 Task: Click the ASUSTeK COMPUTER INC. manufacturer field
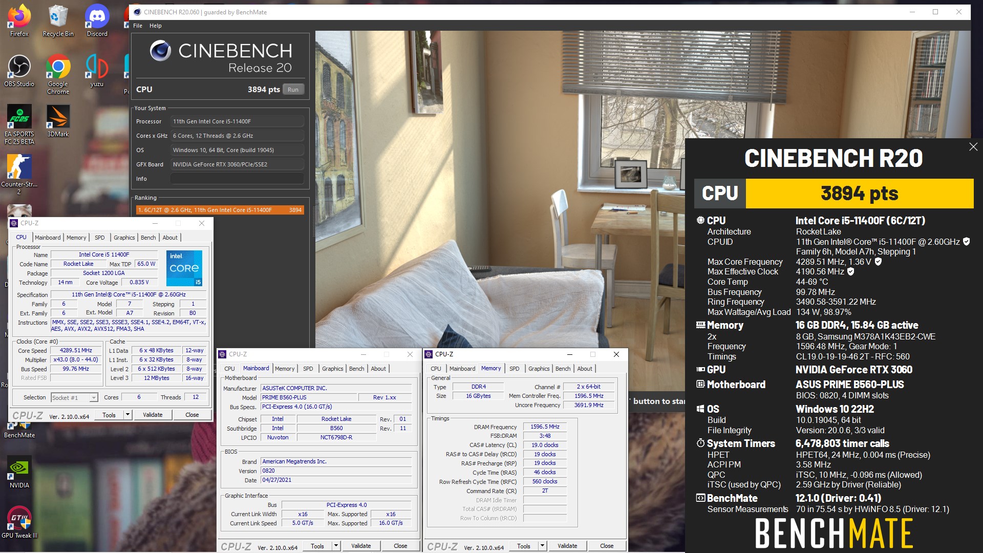click(336, 388)
